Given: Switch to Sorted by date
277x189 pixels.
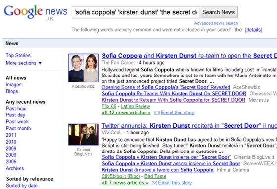Looking at the screenshot, I should (x=22, y=186).
